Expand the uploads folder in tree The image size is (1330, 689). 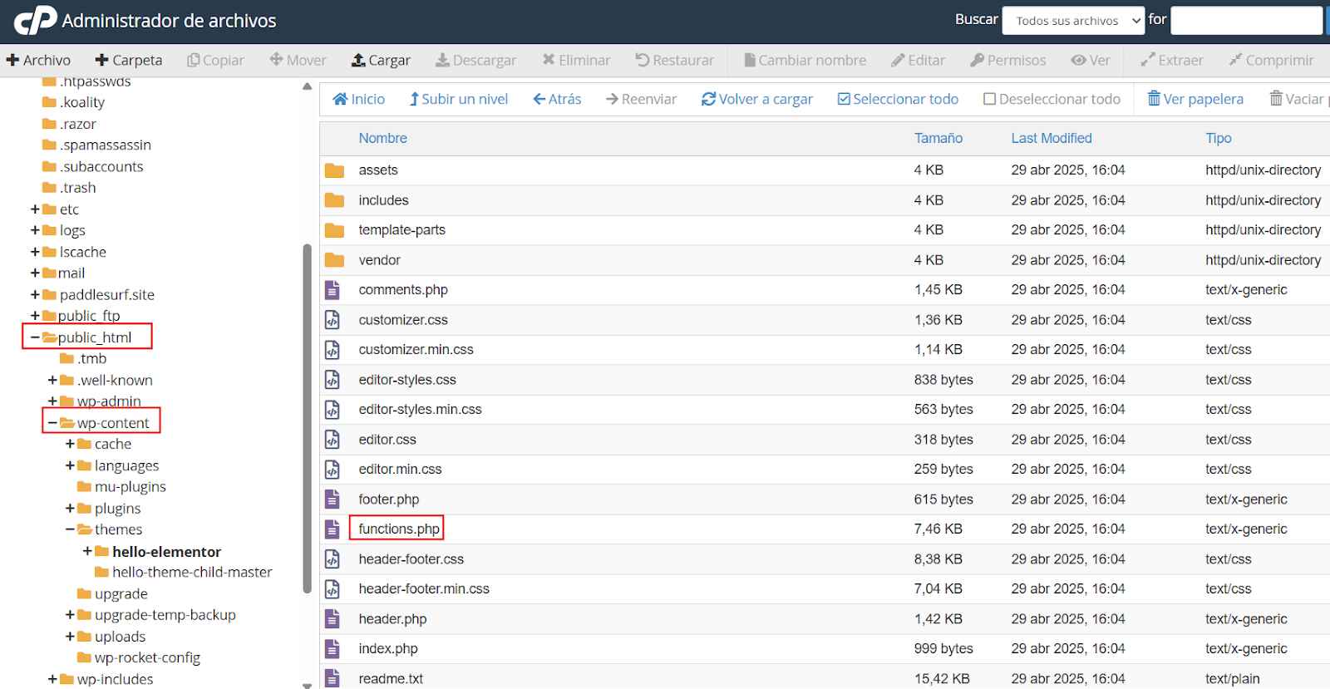tap(70, 637)
